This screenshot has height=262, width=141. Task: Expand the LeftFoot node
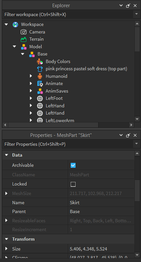coord(31,98)
